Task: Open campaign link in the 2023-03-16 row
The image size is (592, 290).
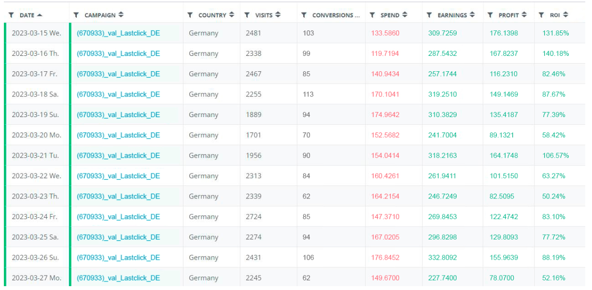Action: [118, 53]
